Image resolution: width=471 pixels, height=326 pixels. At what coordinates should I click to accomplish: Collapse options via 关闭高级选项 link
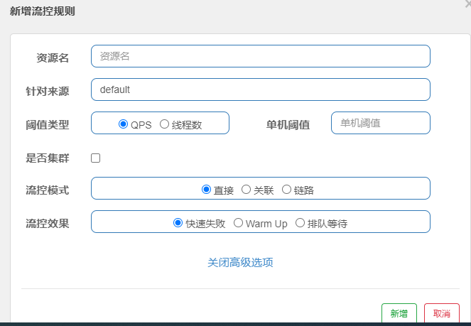240,262
